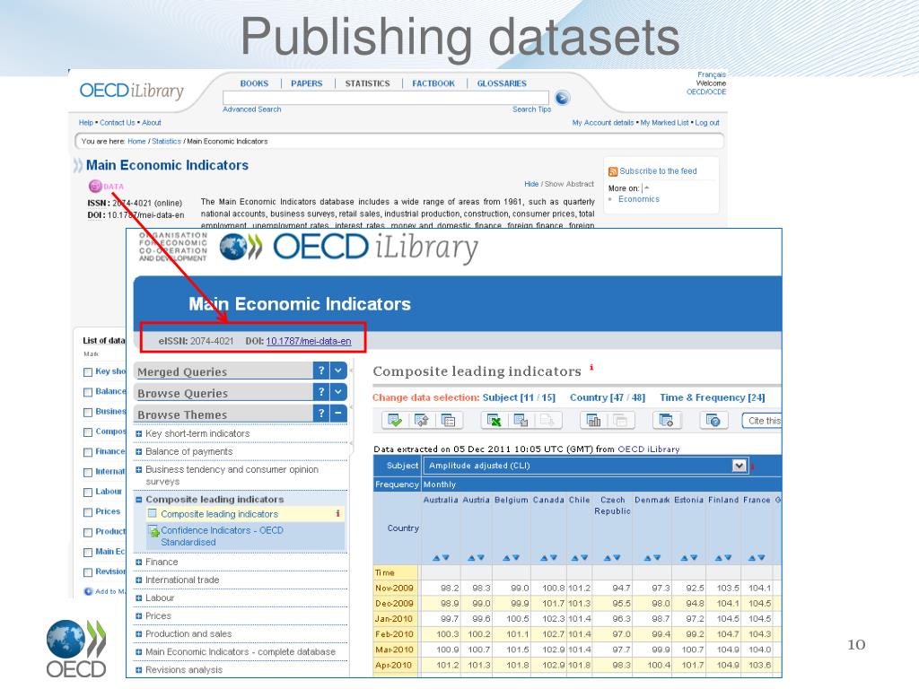The width and height of the screenshot is (919, 689).
Task: Click the Cite this button
Action: click(763, 421)
